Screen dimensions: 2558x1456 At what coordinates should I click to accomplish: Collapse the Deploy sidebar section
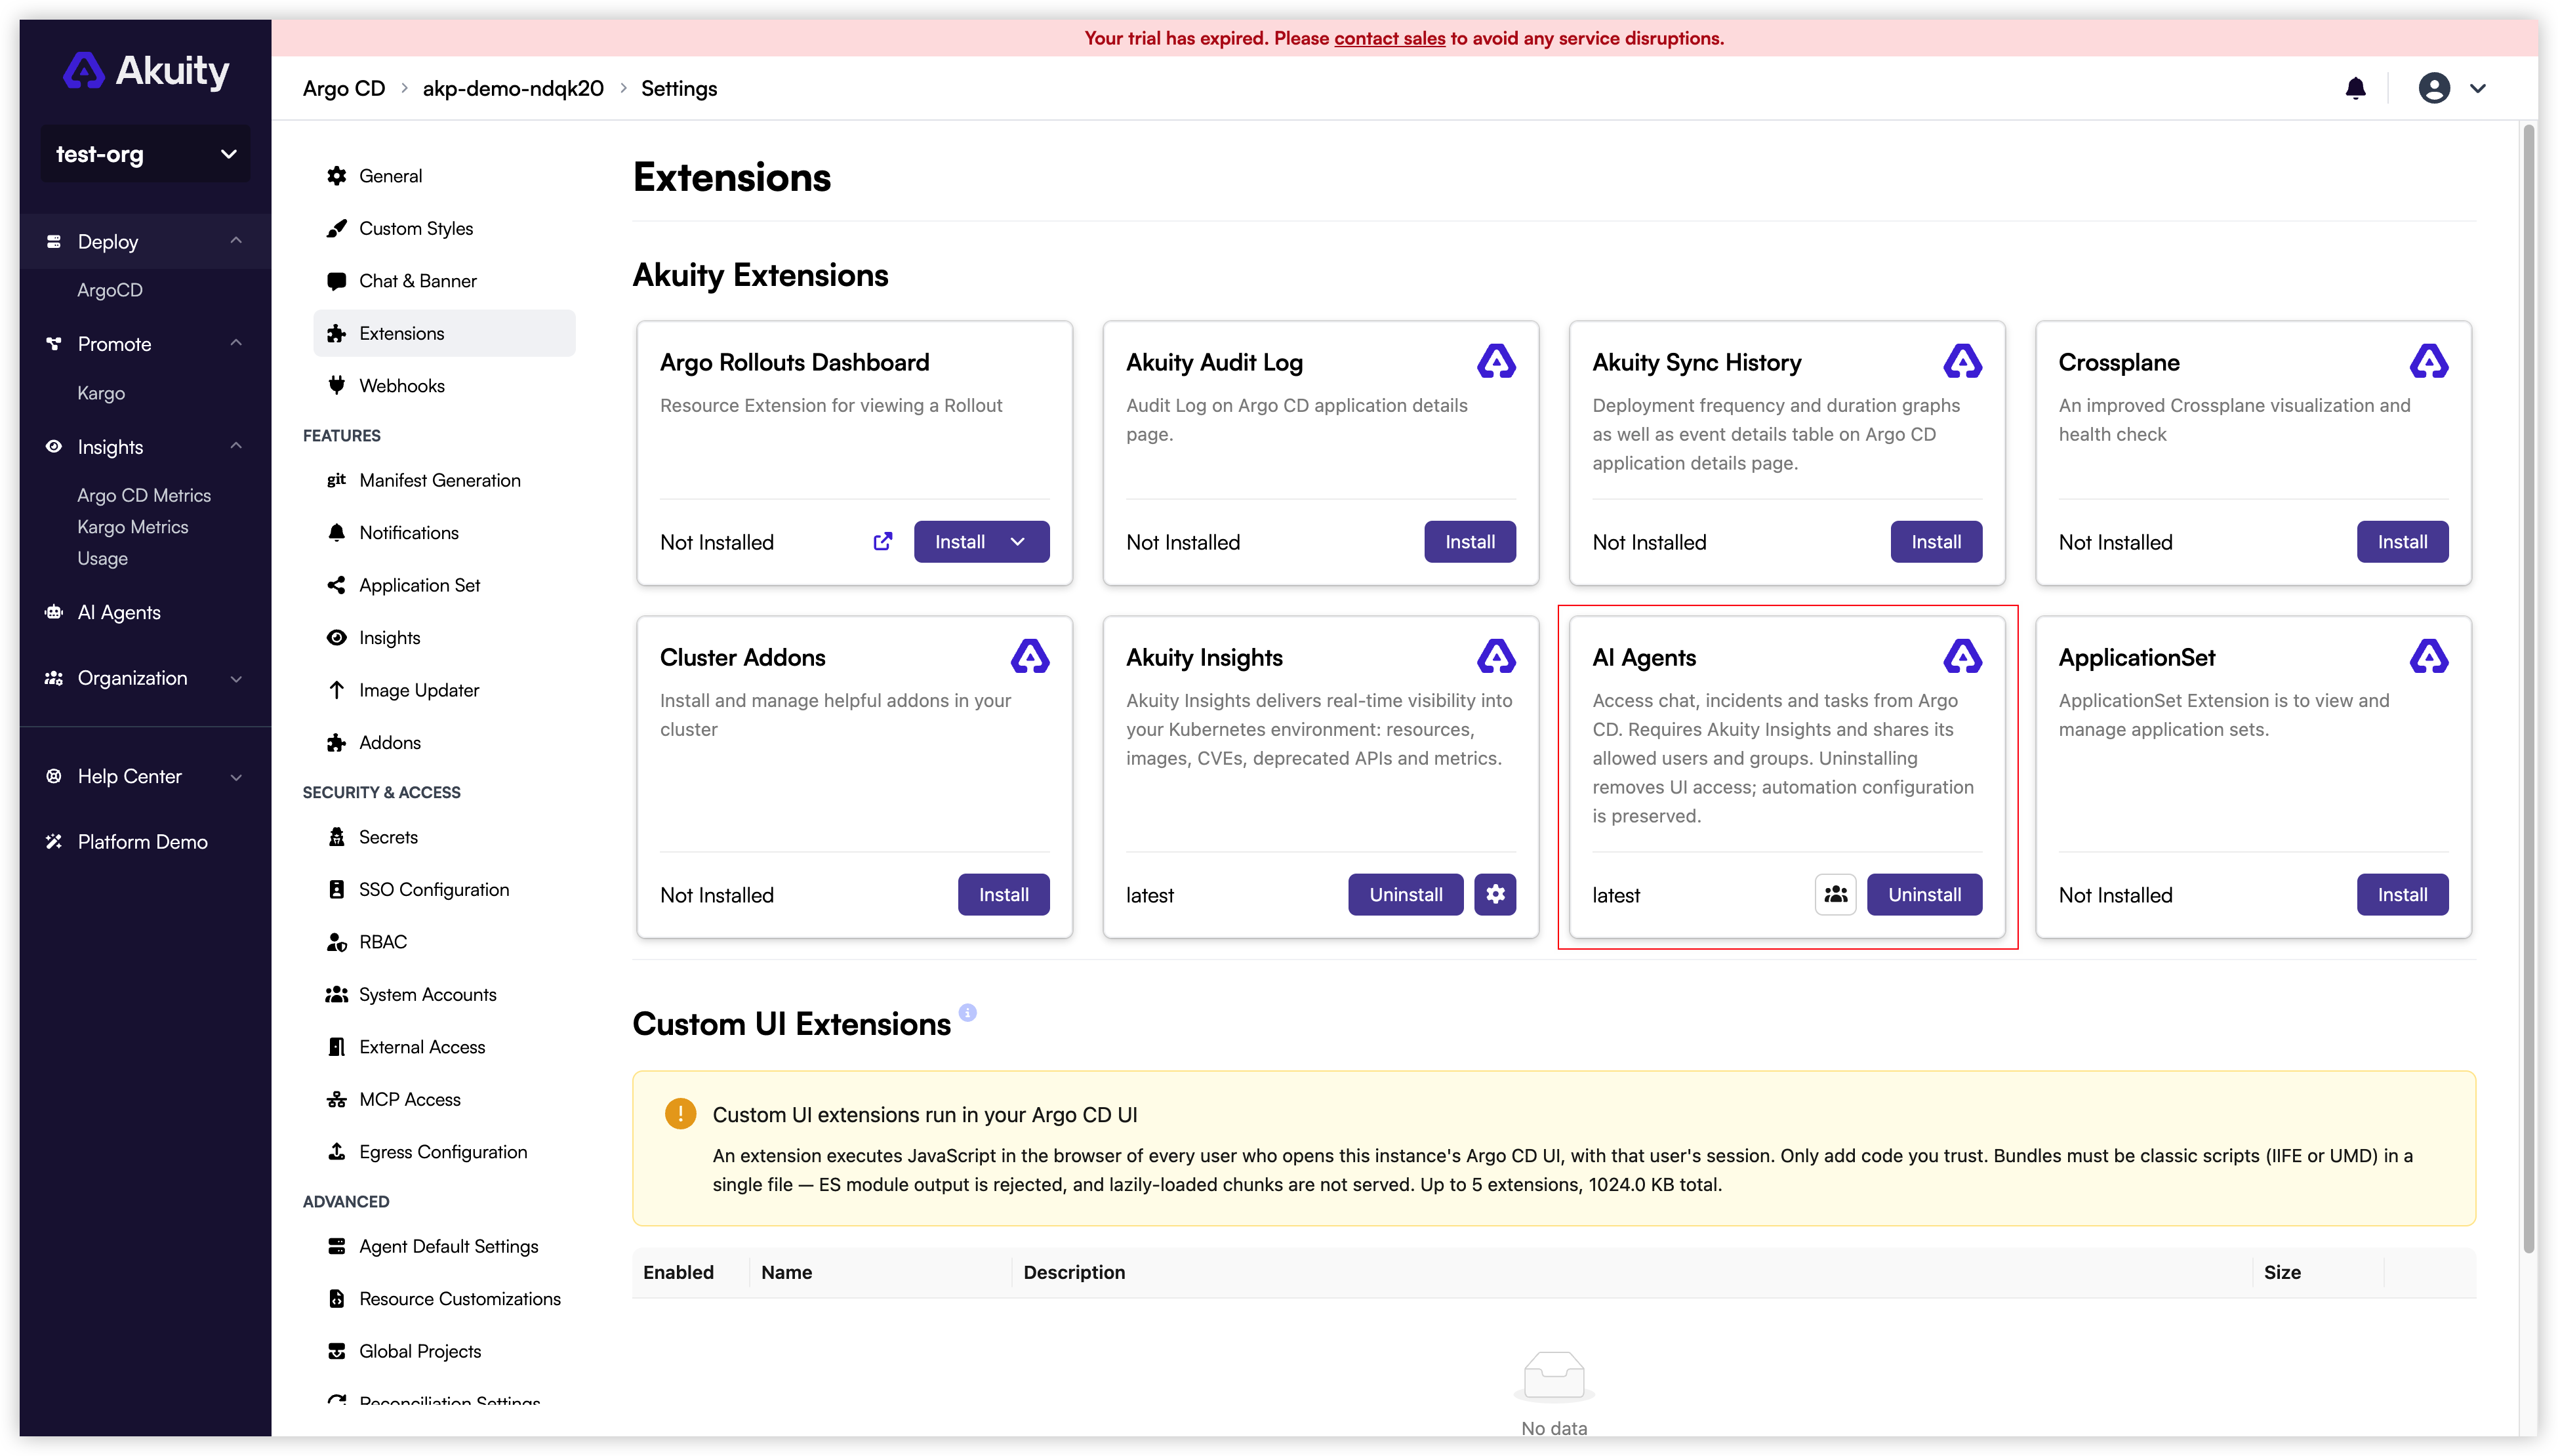(x=145, y=241)
